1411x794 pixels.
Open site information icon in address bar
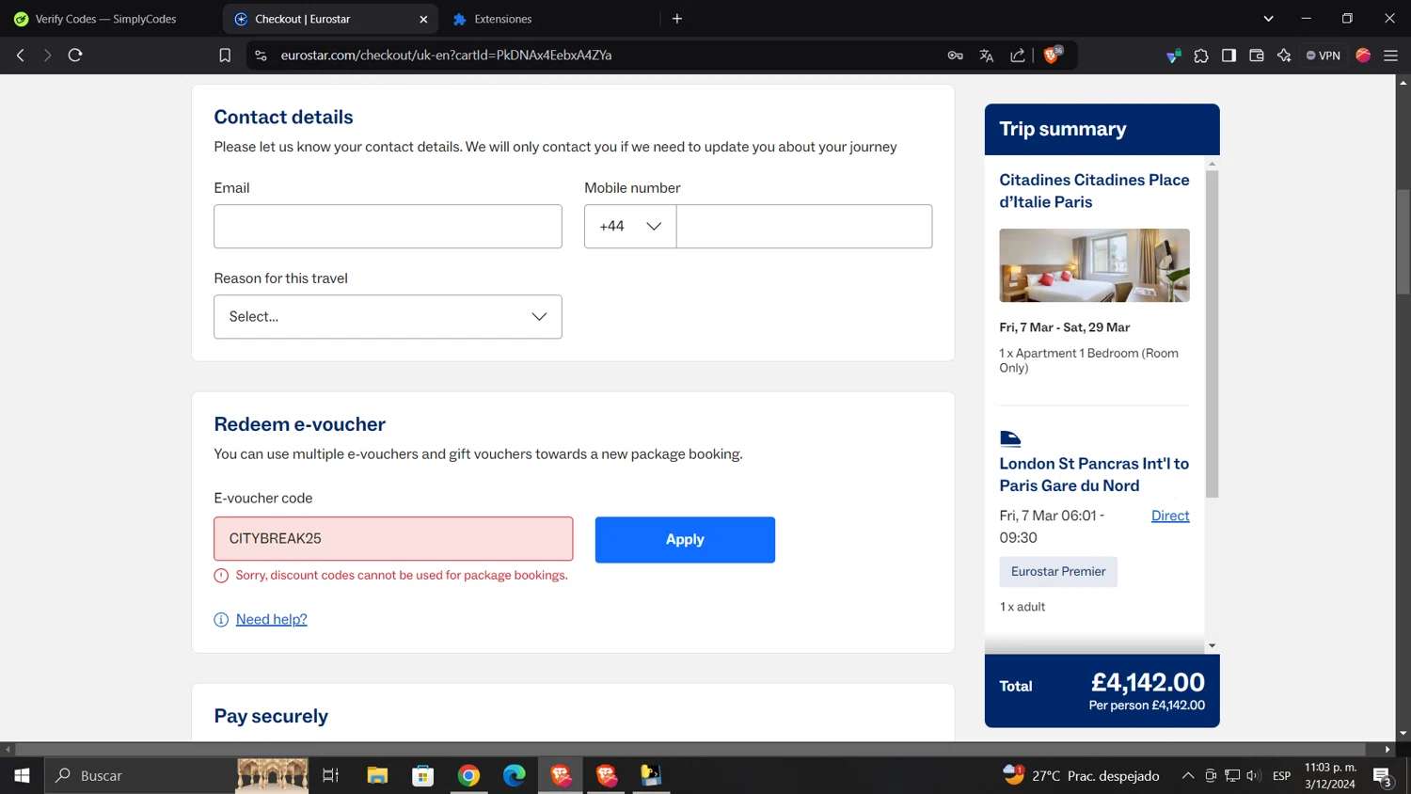pos(261,56)
